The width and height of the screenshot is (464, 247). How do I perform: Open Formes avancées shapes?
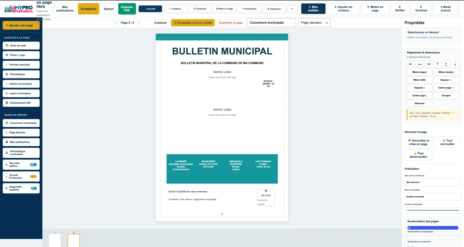click(x=21, y=65)
